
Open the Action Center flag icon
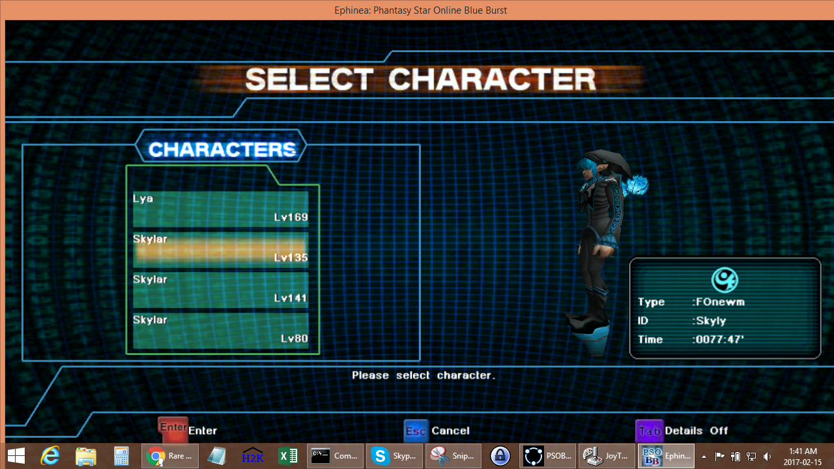click(720, 457)
